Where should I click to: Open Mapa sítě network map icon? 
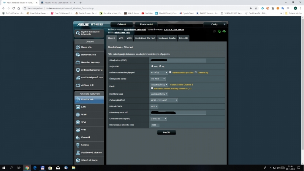tap(78, 47)
